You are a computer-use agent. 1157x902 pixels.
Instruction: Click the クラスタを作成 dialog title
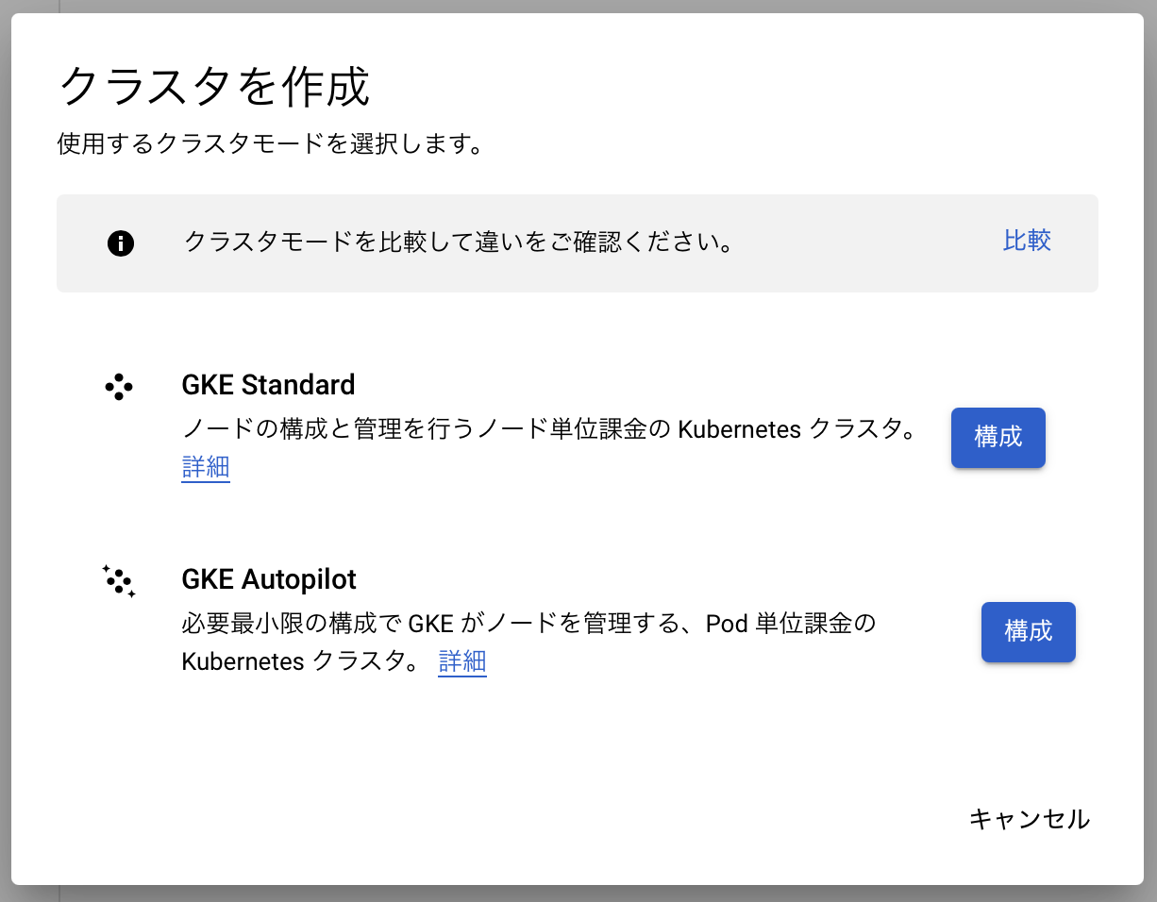214,87
